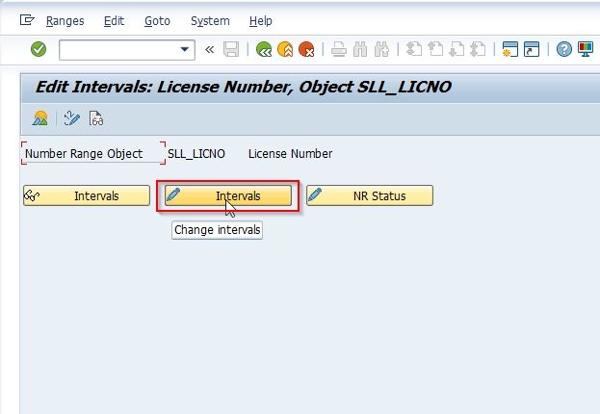Open the Edit menu
Screen dimensions: 600x414
114,20
